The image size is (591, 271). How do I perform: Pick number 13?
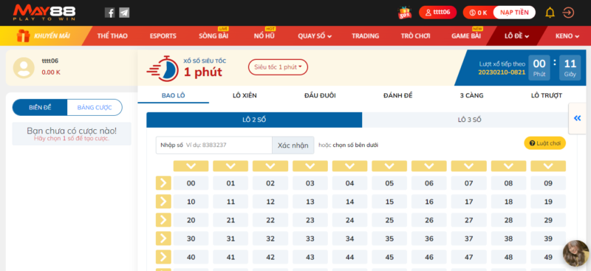coord(310,202)
